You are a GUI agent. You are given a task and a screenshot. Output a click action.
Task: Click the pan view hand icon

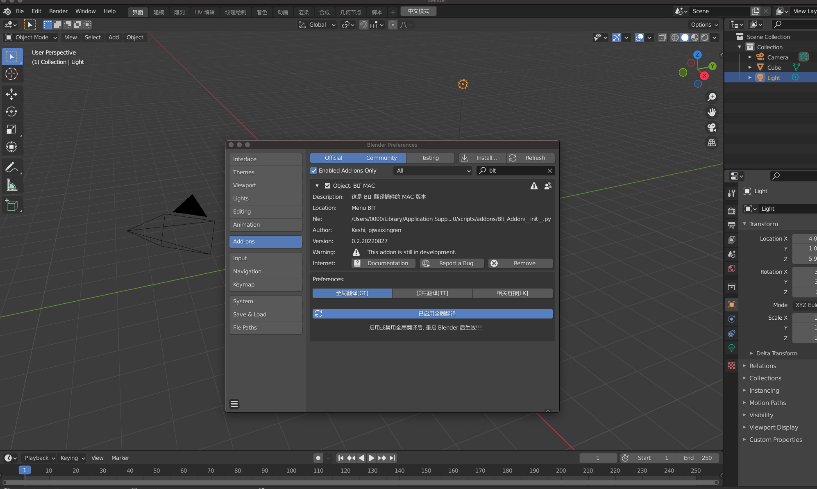(712, 112)
